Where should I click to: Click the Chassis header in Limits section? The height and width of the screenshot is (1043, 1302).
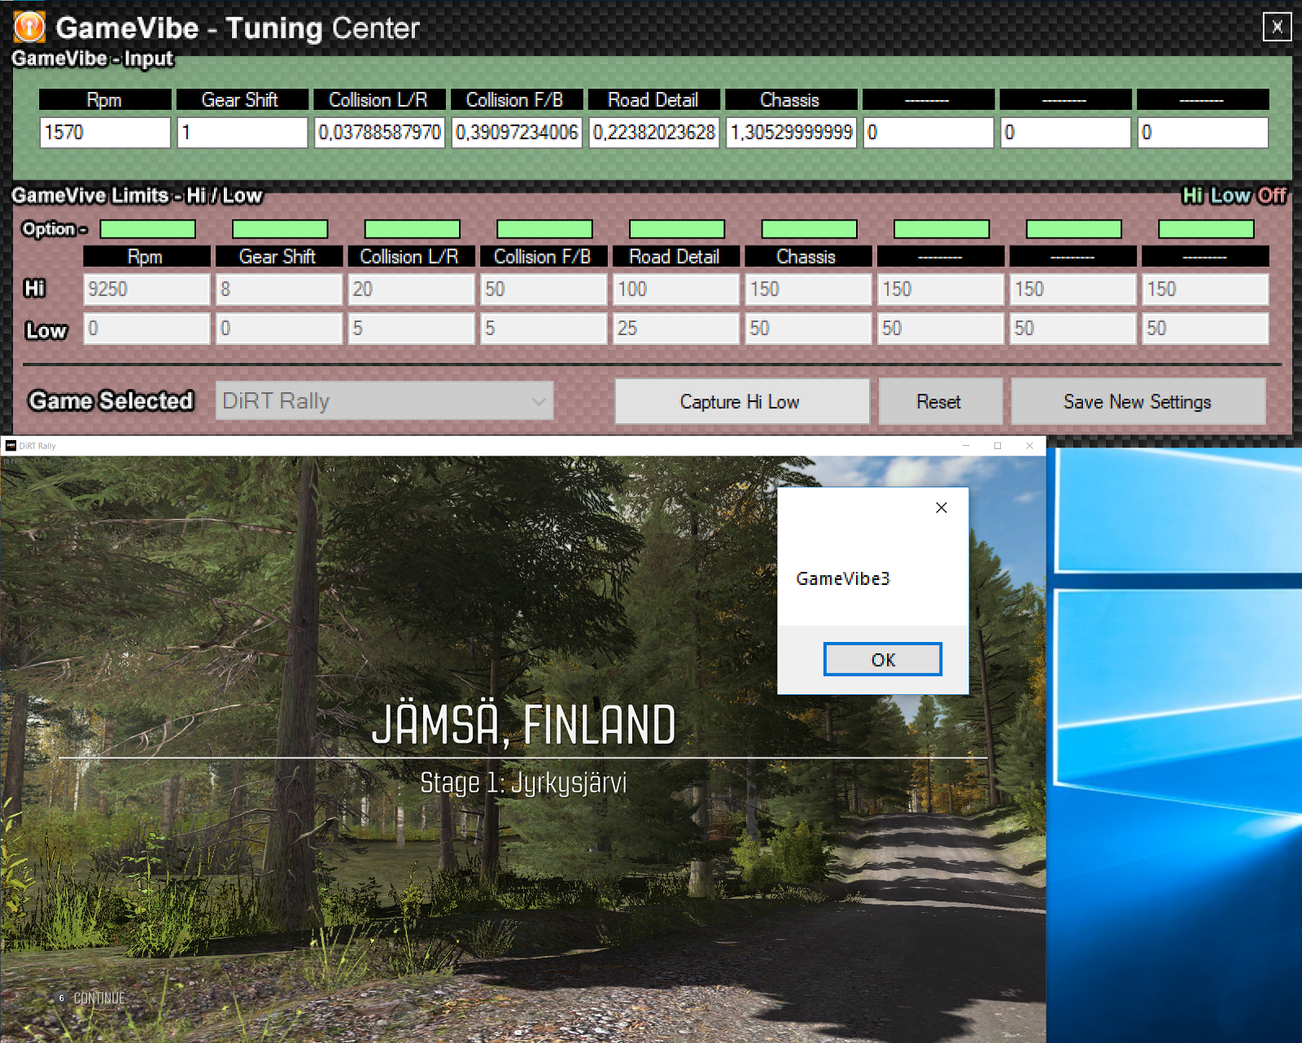coord(808,256)
